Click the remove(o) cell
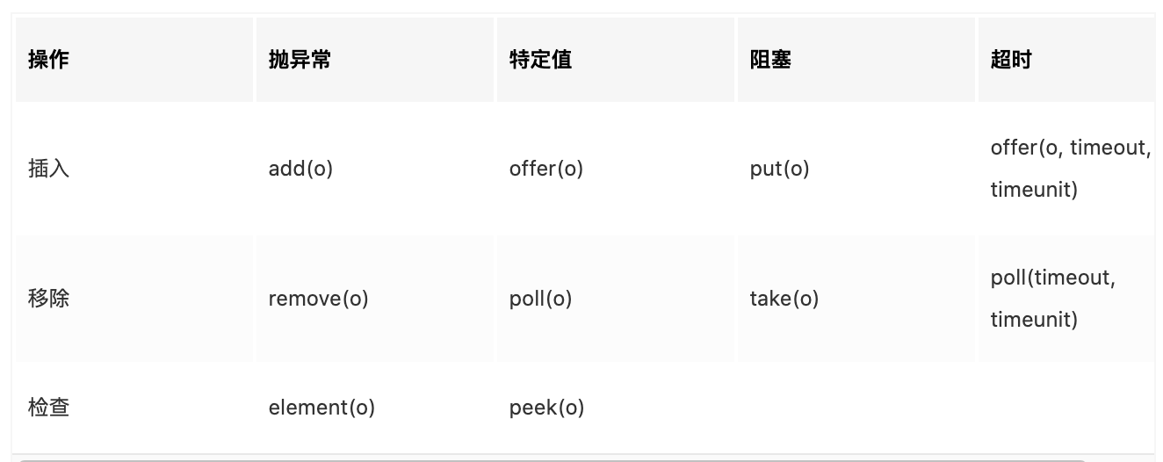Viewport: 1163px width, 462px height. 318,299
